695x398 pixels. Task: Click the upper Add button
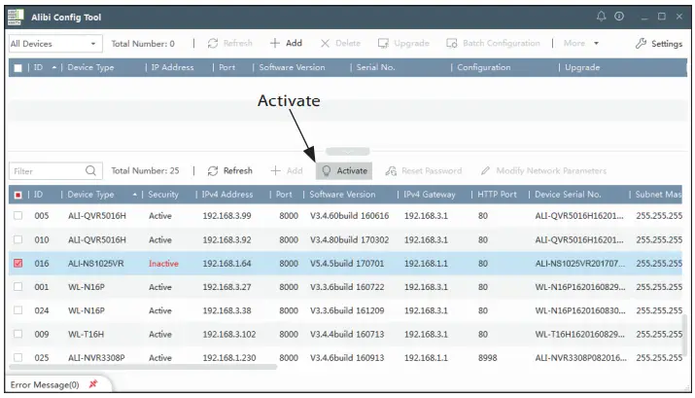click(286, 43)
